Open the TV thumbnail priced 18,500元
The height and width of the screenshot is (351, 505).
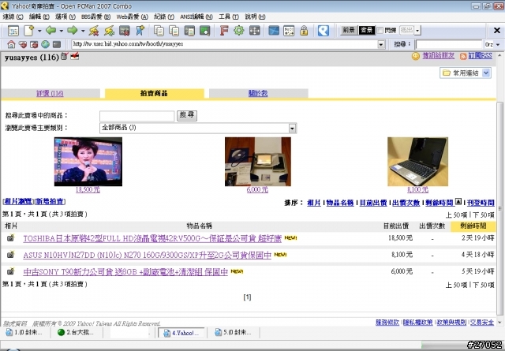coord(88,162)
